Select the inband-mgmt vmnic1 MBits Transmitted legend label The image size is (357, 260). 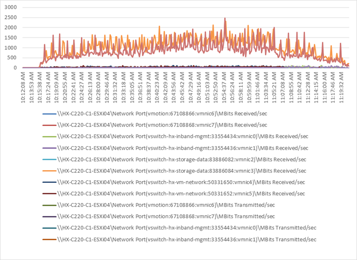click(x=187, y=239)
